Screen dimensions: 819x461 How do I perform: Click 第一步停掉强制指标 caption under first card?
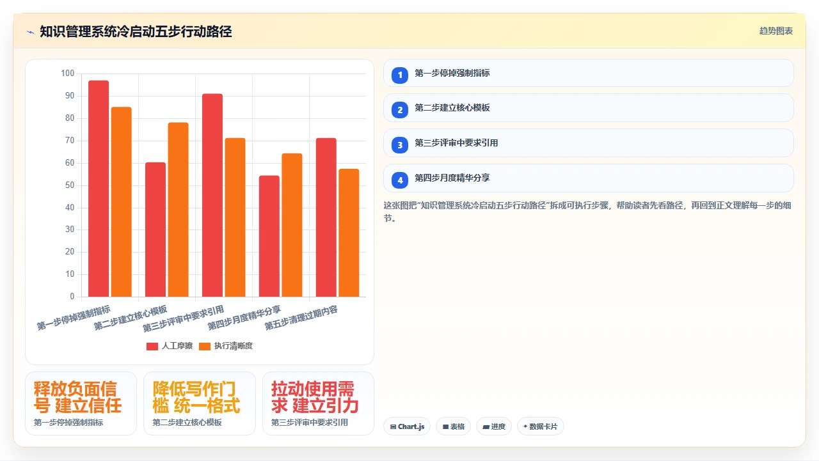68,423
